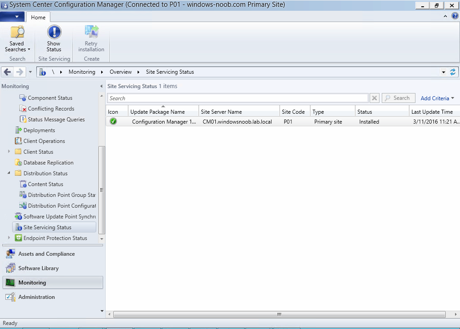Go forward with the navigation arrow

coord(19,72)
